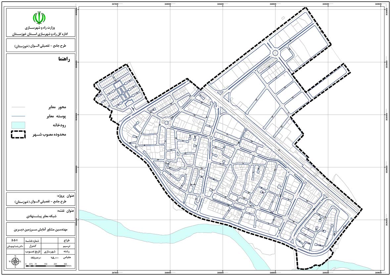Click the '150' scale bar value

coord(46,264)
